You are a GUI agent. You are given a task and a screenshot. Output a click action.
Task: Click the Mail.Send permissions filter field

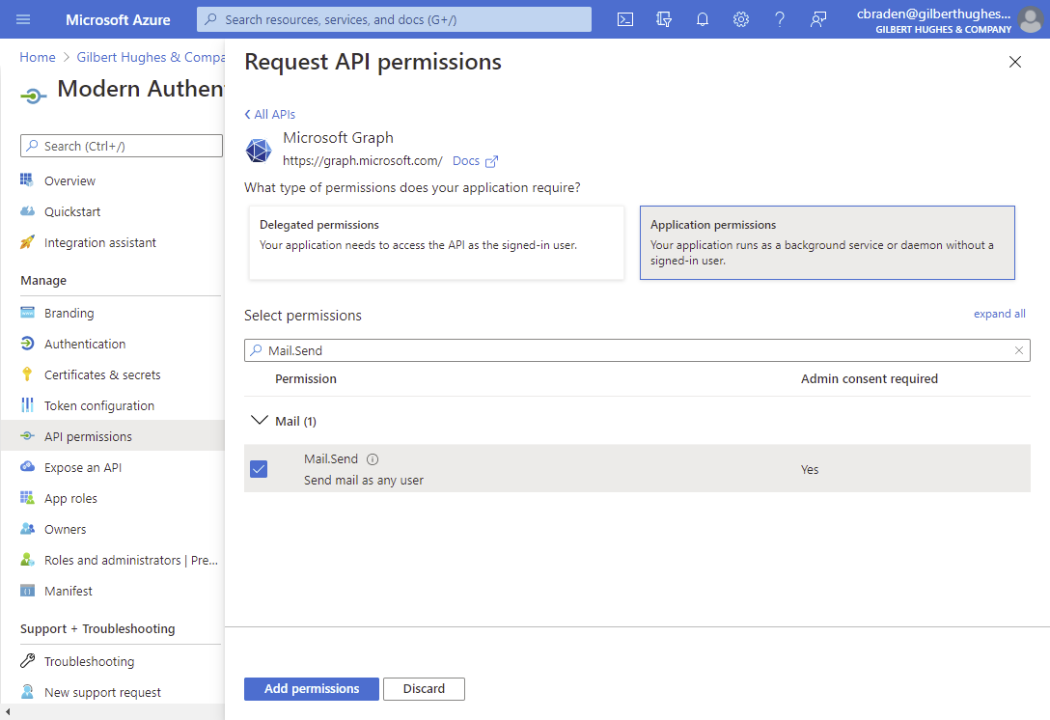(x=637, y=350)
